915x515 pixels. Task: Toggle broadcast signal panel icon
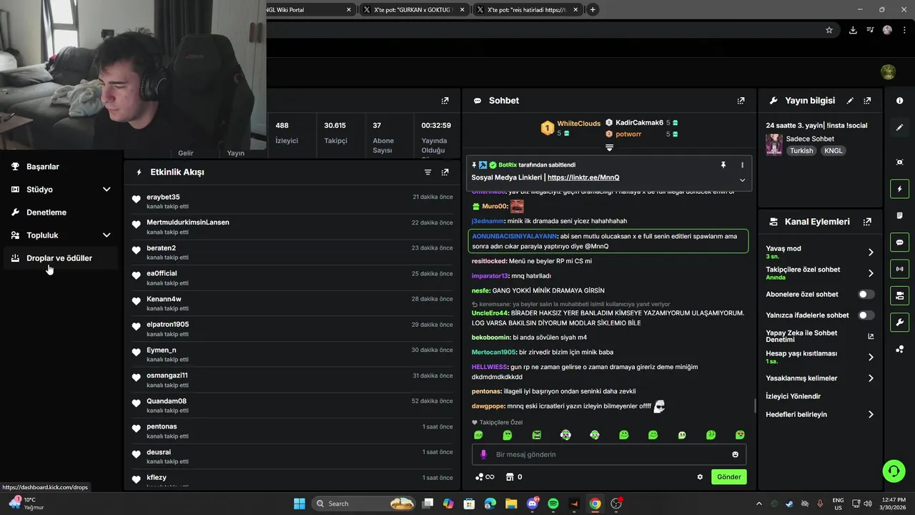899,269
